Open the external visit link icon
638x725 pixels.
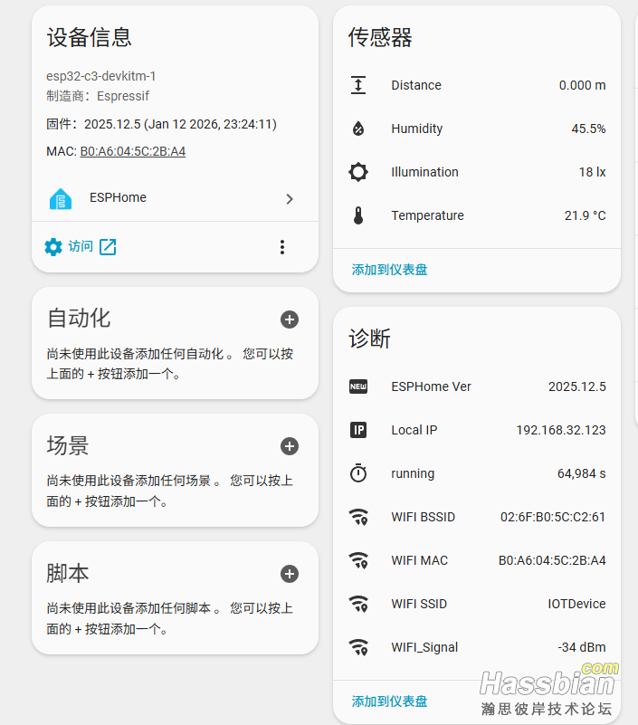coord(108,247)
